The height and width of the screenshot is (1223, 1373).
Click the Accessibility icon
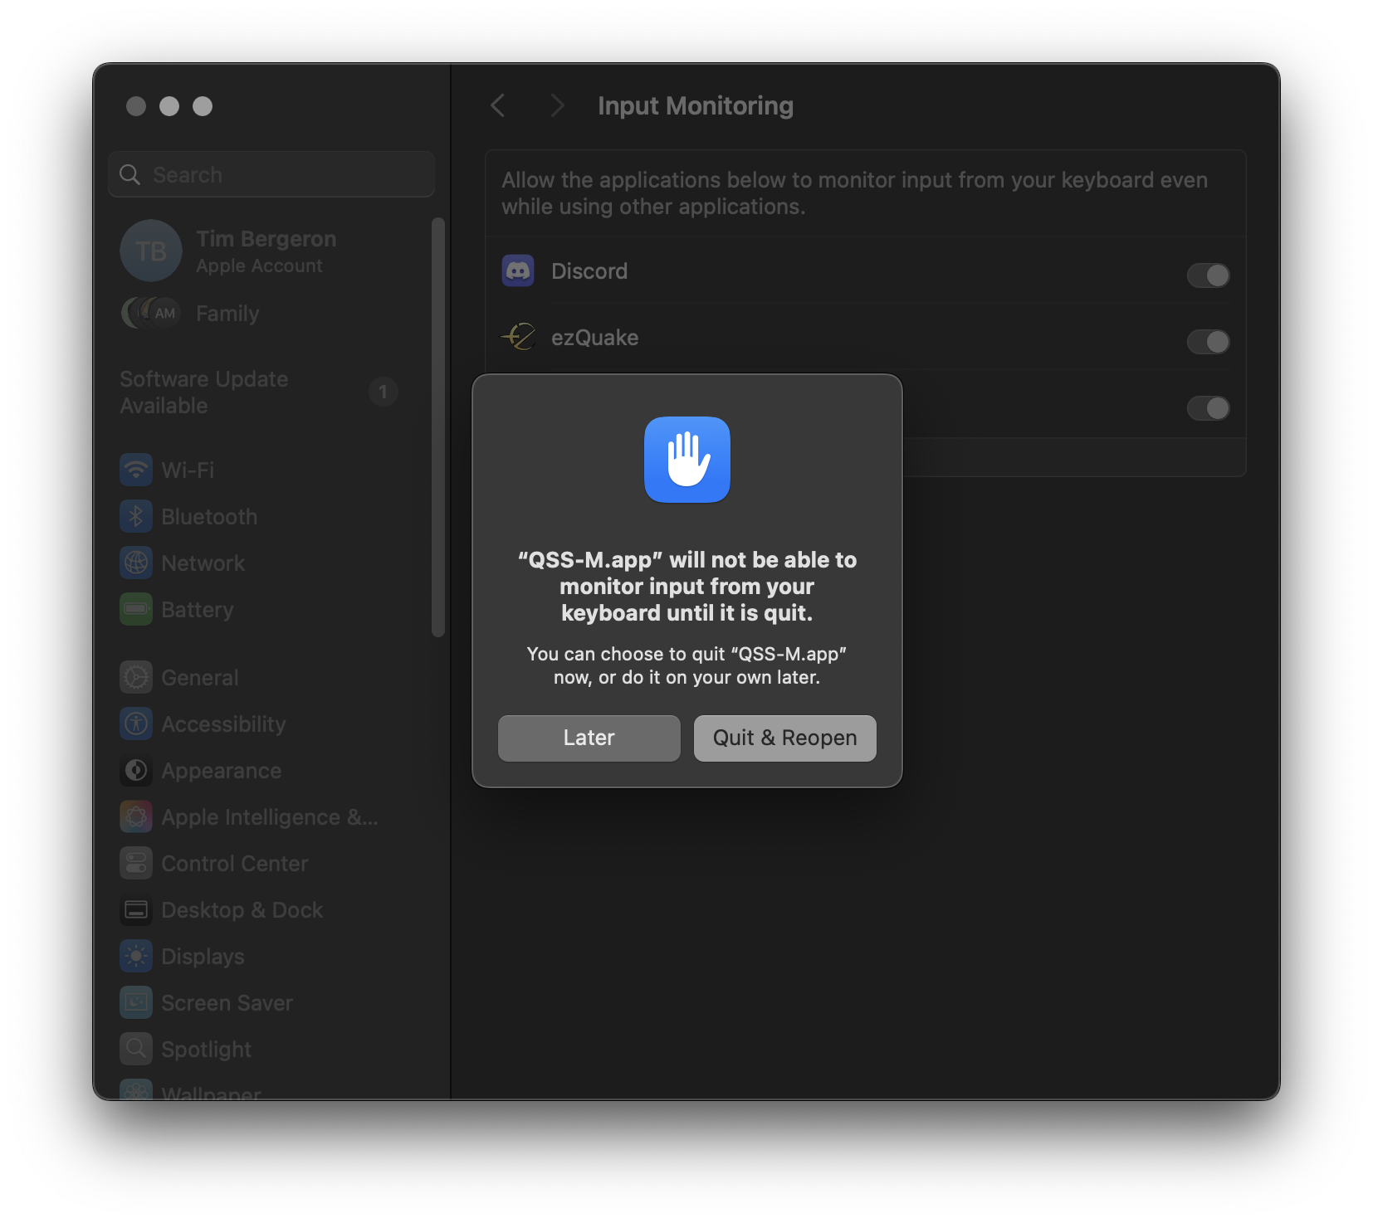[136, 724]
